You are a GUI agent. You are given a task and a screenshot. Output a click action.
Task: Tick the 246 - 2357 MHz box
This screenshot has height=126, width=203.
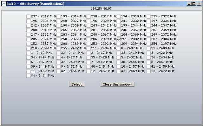click(118, 30)
